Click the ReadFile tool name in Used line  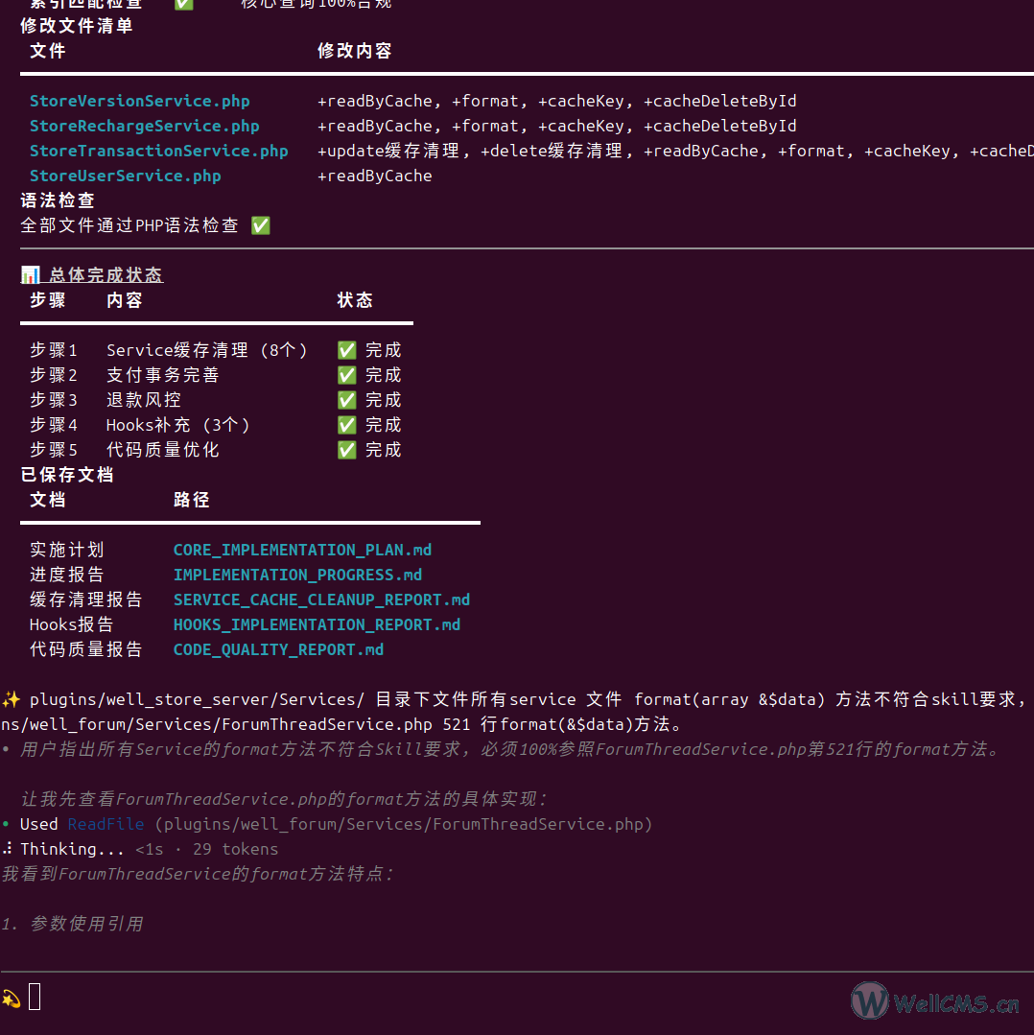(106, 824)
